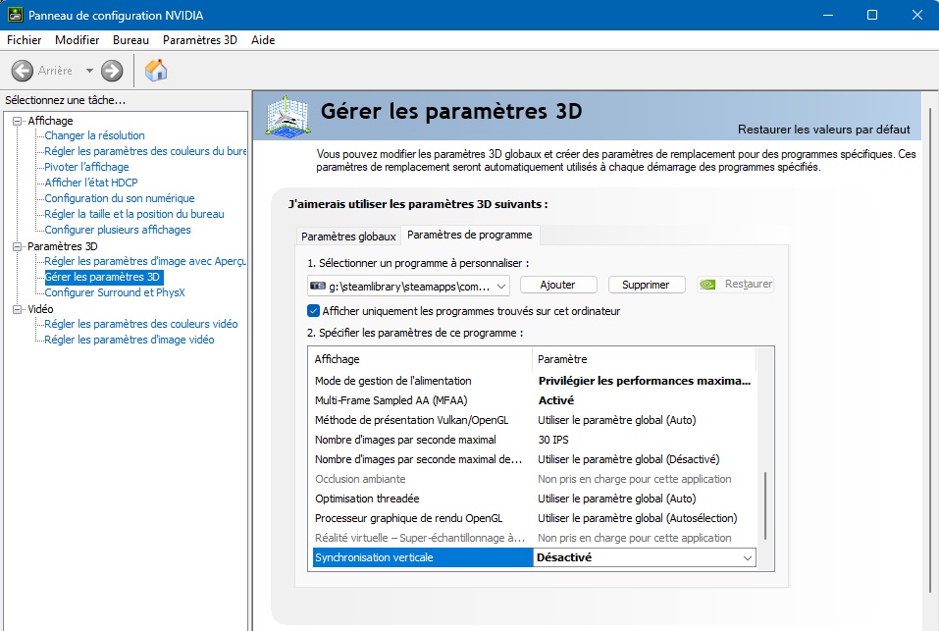Open the Home icon in toolbar
Screen dimensions: 939x631
pyautogui.click(x=156, y=70)
